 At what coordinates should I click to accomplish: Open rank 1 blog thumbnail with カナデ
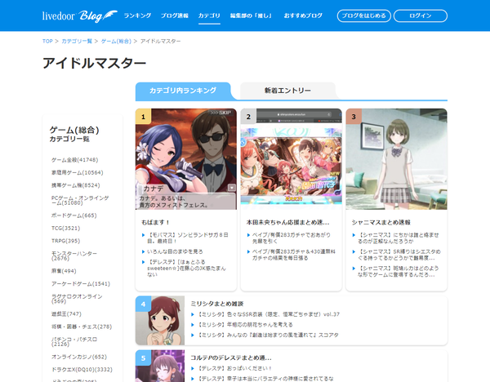point(186,159)
